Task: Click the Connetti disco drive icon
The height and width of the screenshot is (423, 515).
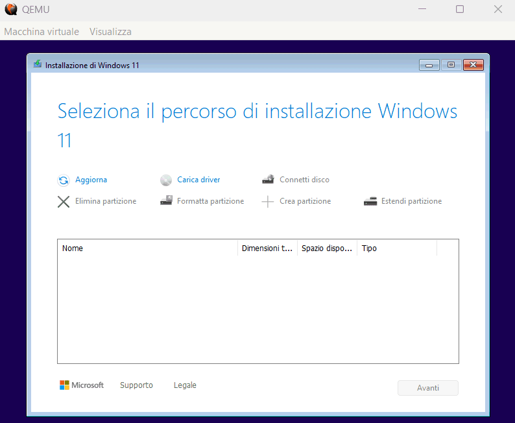Action: coord(268,179)
